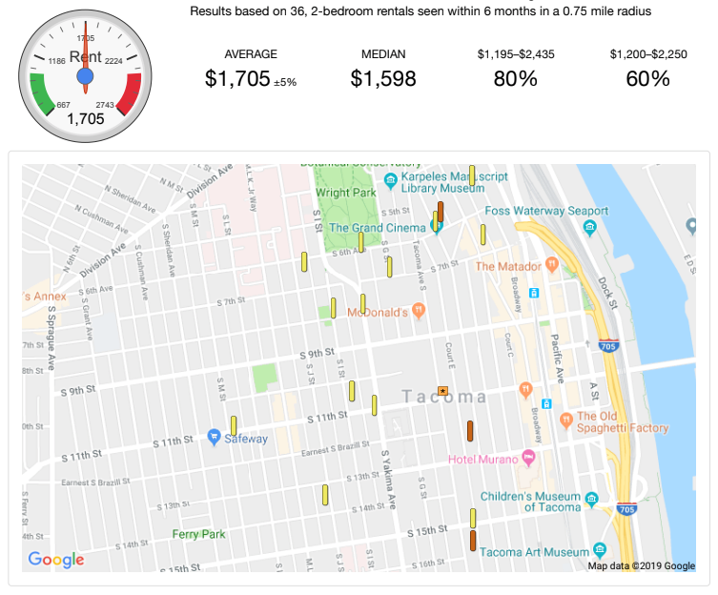The height and width of the screenshot is (595, 718).
Task: Click the yellow rental marker near Safeway
Action: coord(234,425)
